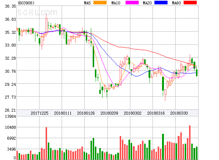219x160 pixels.
Task: Select the MA60 legend label
Action: [176, 3]
